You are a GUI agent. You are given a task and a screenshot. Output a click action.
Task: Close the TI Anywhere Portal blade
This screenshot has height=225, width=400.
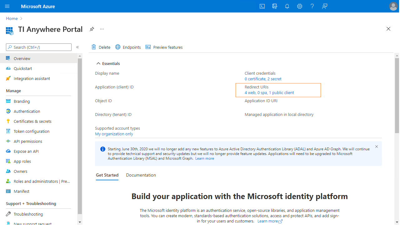(388, 29)
